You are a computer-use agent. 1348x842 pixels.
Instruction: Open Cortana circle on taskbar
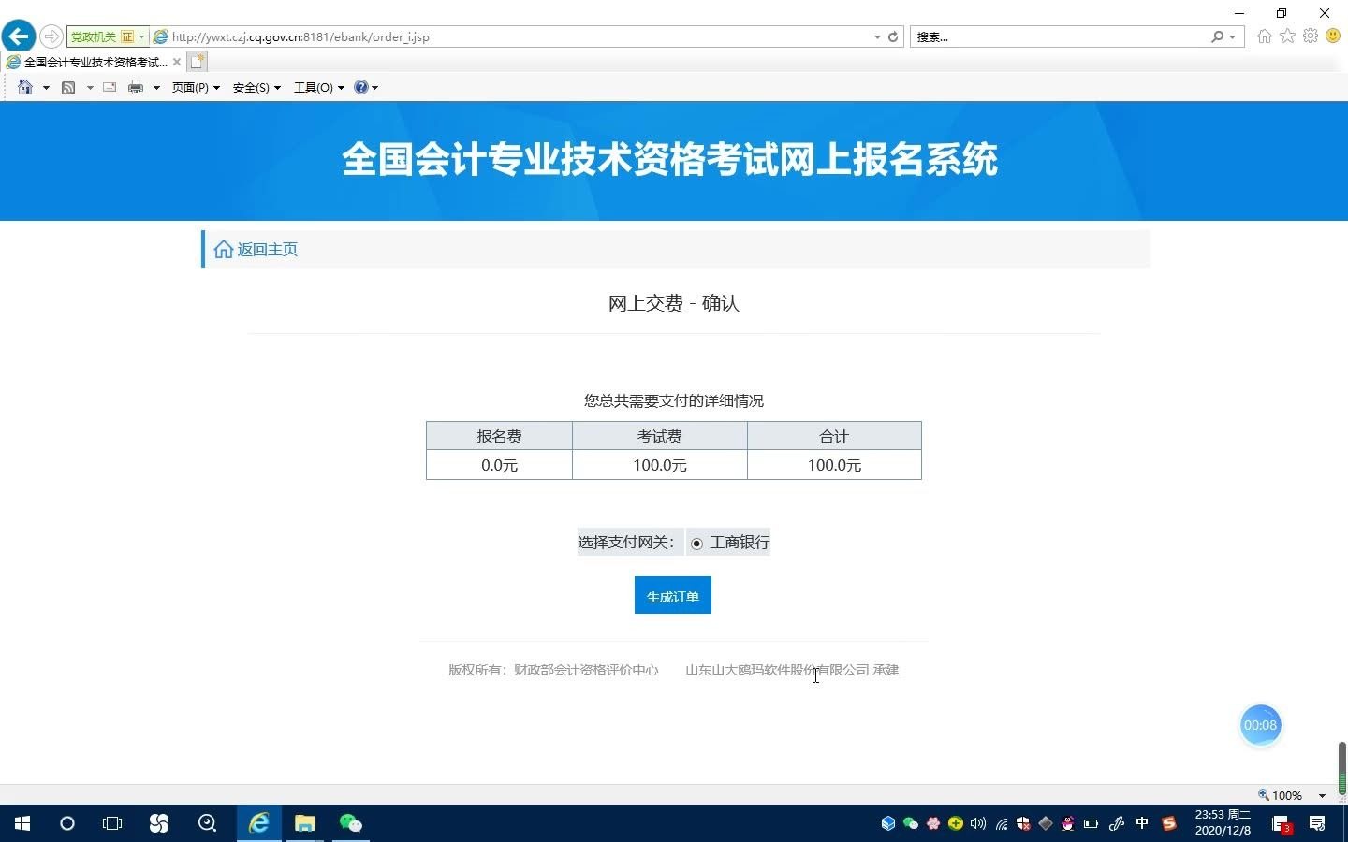tap(67, 823)
